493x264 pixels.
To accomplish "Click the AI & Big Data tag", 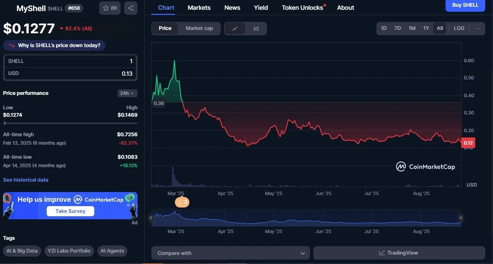I will coord(22,251).
